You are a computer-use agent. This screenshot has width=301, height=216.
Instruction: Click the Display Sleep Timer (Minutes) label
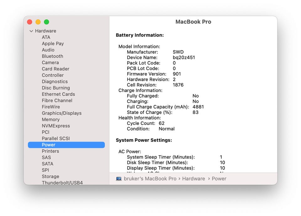click(161, 168)
